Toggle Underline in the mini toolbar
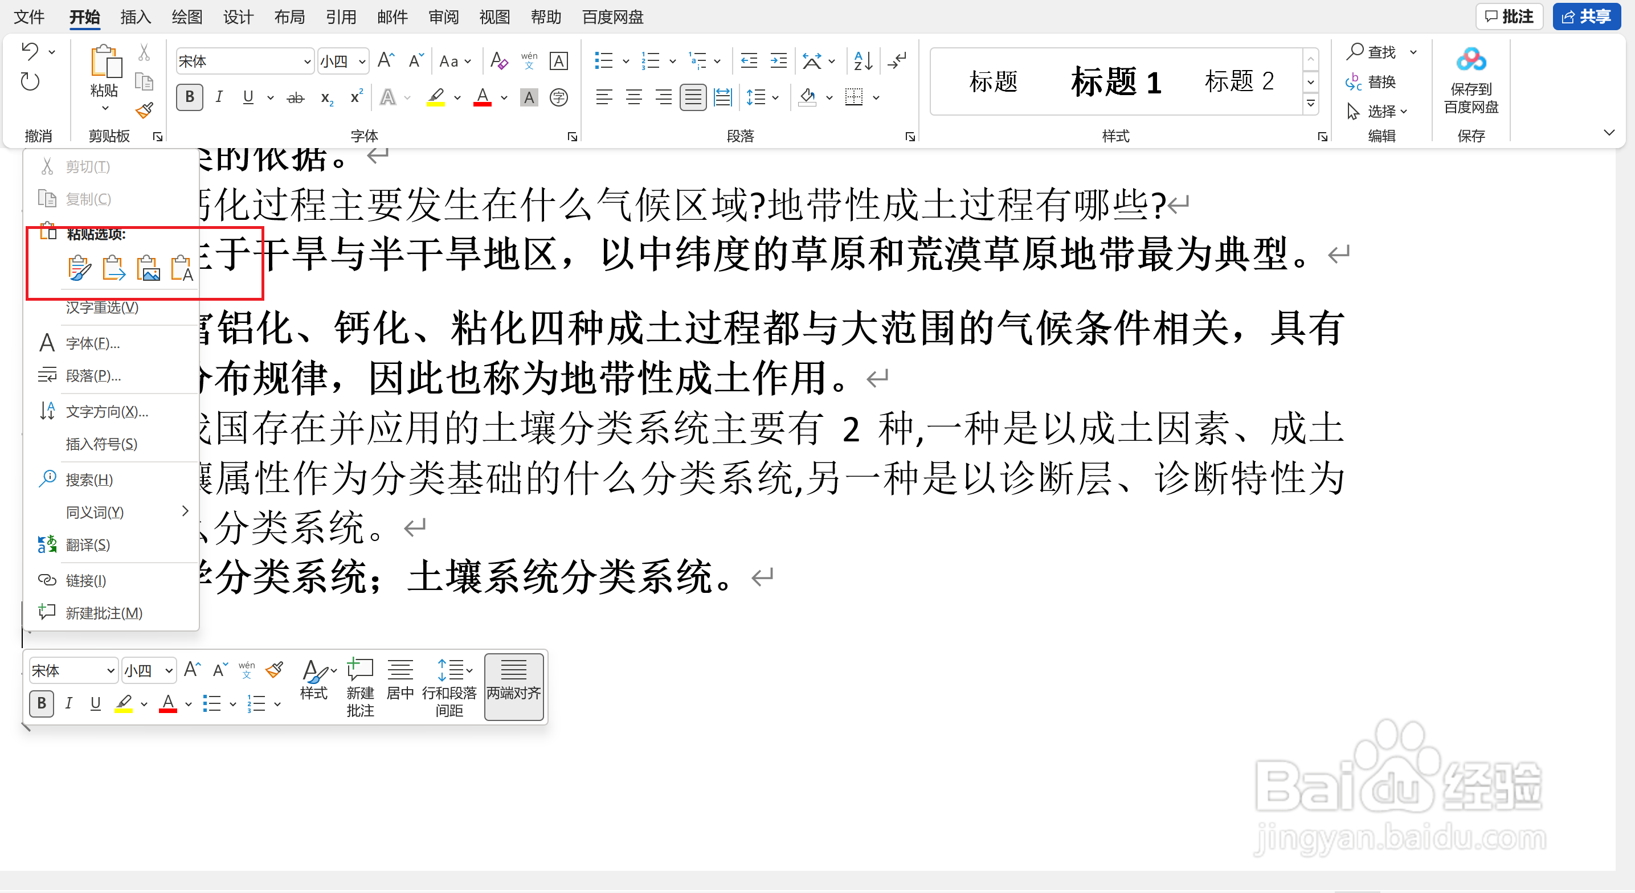 coord(95,703)
